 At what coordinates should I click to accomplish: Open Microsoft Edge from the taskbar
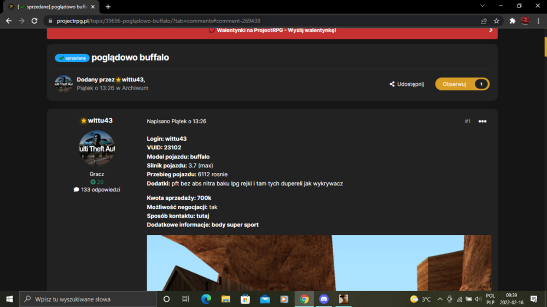tap(206, 299)
